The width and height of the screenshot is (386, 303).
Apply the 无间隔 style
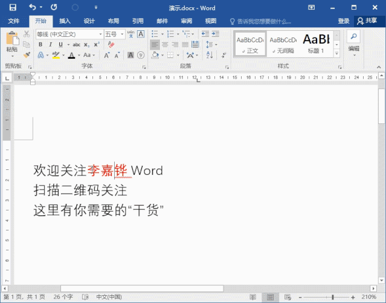tap(283, 44)
